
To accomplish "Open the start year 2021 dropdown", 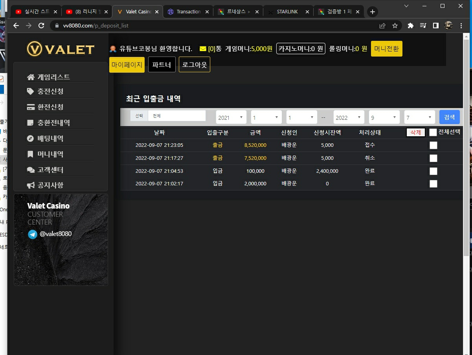I will coord(231,117).
